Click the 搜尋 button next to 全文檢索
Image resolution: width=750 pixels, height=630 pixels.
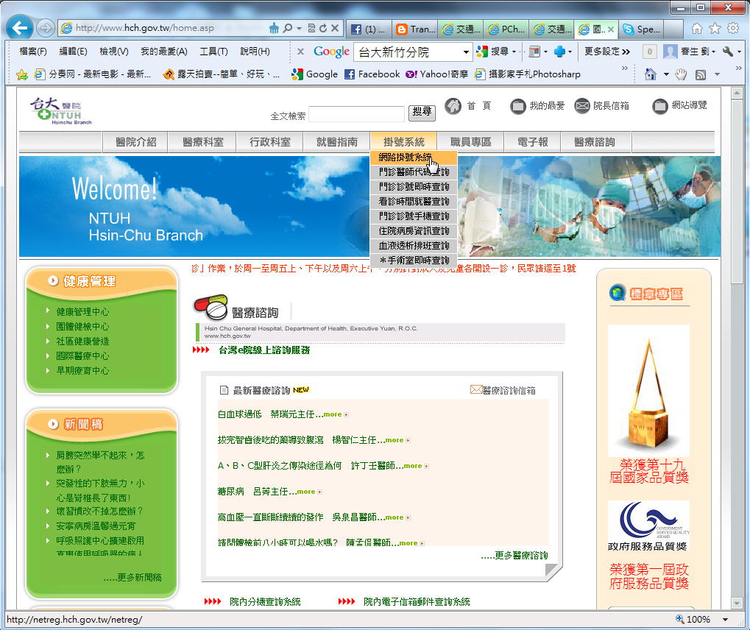pos(422,113)
